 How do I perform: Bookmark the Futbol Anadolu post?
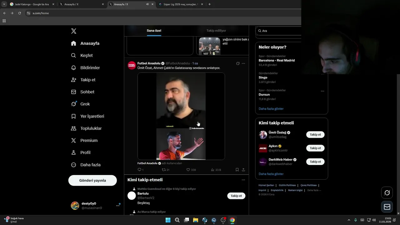coord(237,170)
